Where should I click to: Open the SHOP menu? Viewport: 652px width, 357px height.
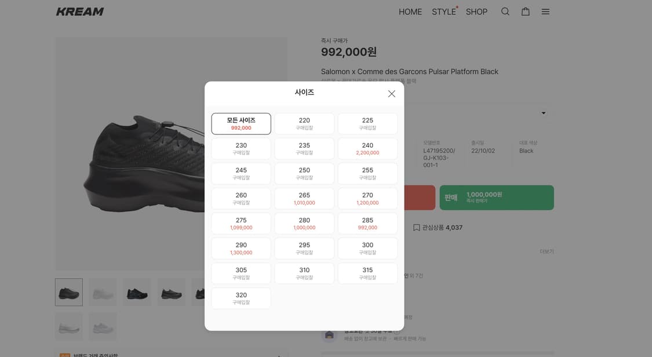tap(476, 12)
